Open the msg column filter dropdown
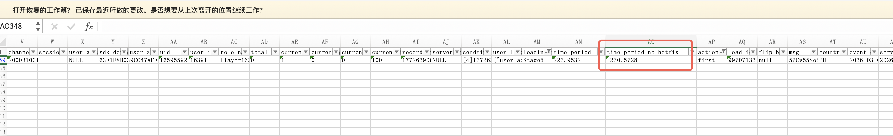This screenshot has width=893, height=136. [x=813, y=52]
